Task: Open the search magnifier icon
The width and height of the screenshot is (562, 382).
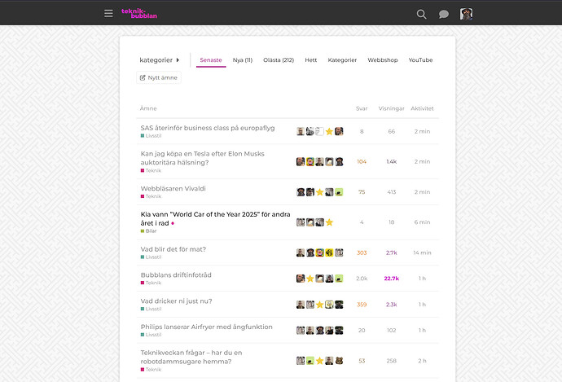Action: coord(422,14)
